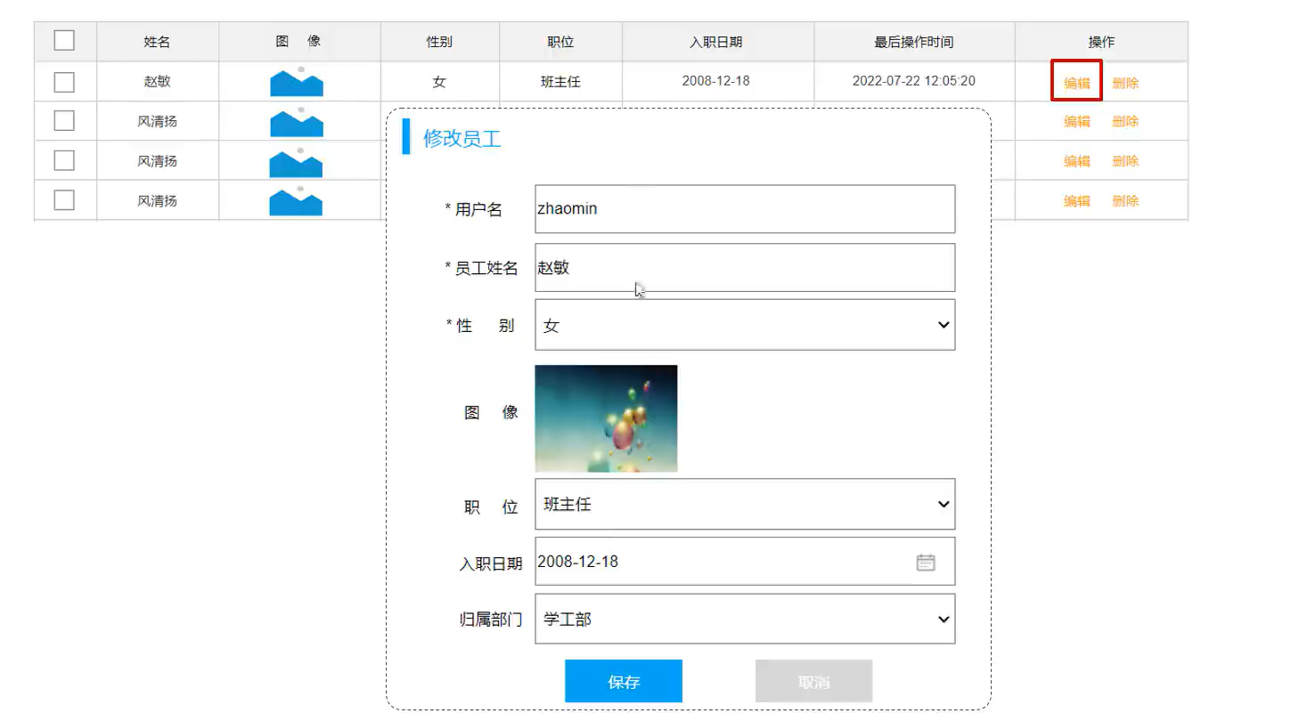
Task: Click 删除 in the first 风清扬 row
Action: coord(1125,121)
